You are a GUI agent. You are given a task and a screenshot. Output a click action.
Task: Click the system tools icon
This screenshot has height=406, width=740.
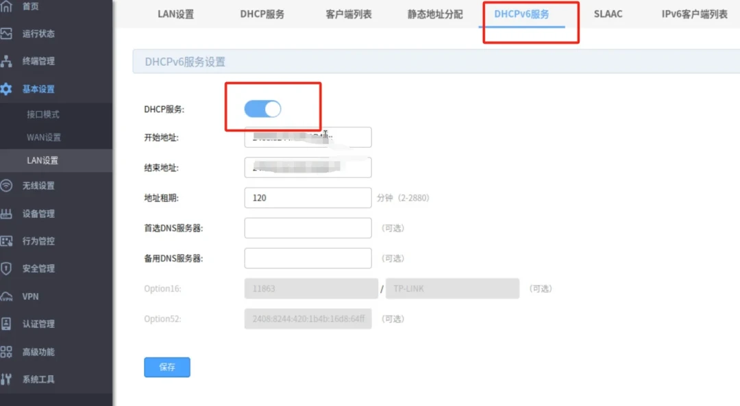[x=5, y=379]
